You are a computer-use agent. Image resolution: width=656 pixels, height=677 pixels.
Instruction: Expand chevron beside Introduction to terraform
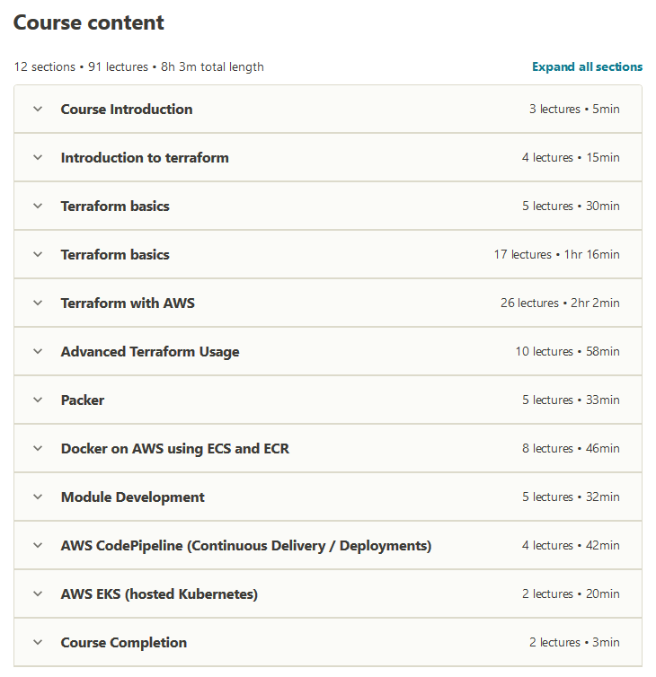38,157
